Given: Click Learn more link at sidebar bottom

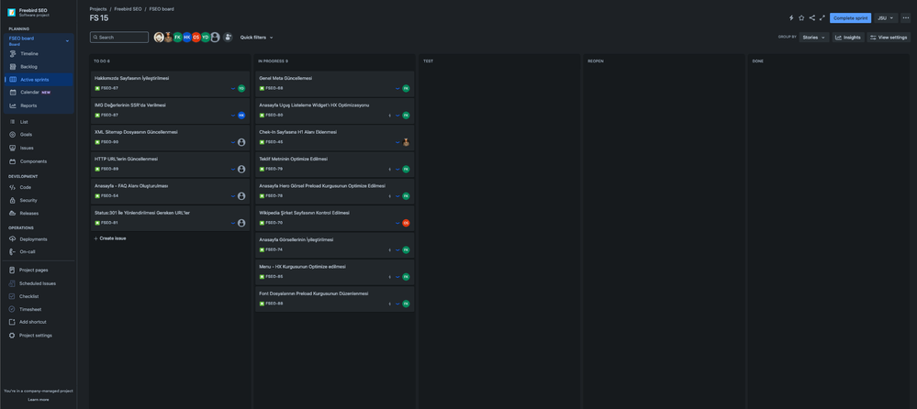Looking at the screenshot, I should (38, 400).
